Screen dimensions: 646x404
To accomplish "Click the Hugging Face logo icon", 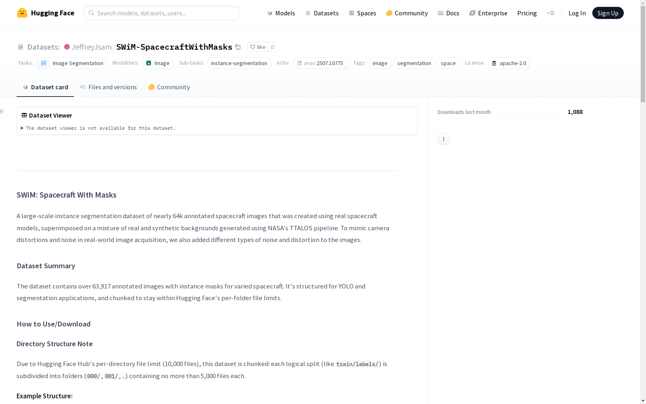I will pos(22,13).
